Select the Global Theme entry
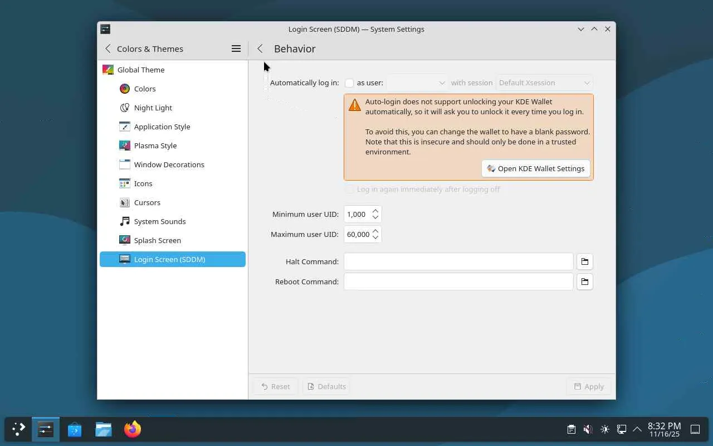Image resolution: width=713 pixels, height=446 pixels. (x=173, y=70)
